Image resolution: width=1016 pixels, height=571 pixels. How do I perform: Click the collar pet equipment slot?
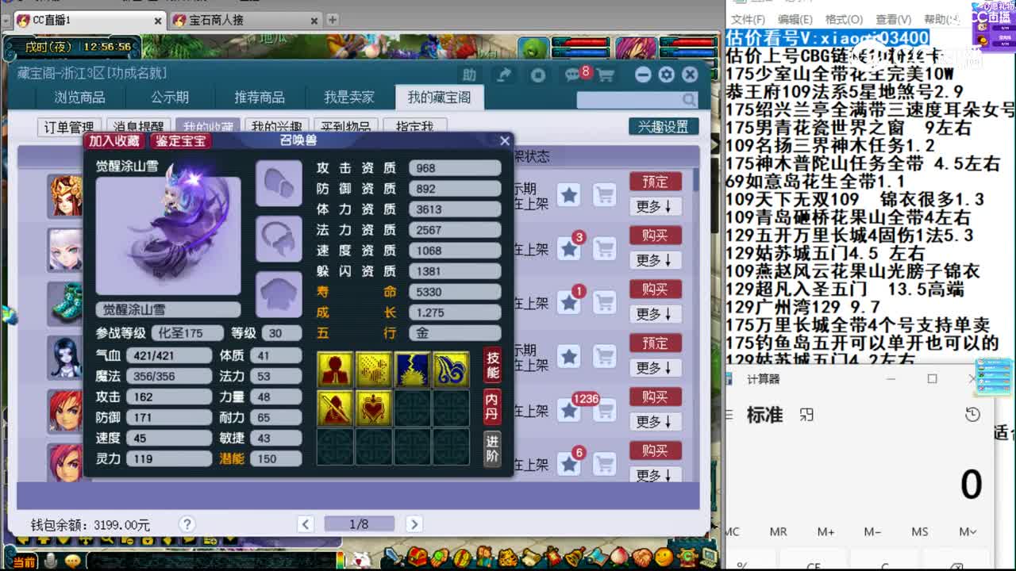pos(279,238)
